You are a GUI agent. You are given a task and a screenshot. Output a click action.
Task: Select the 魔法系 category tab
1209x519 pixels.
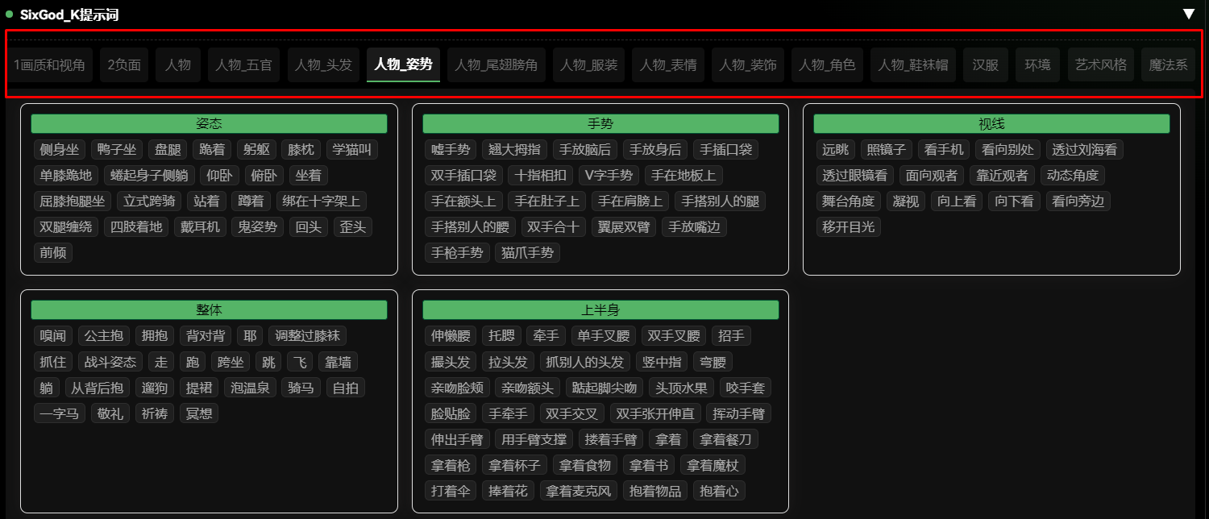click(1168, 65)
